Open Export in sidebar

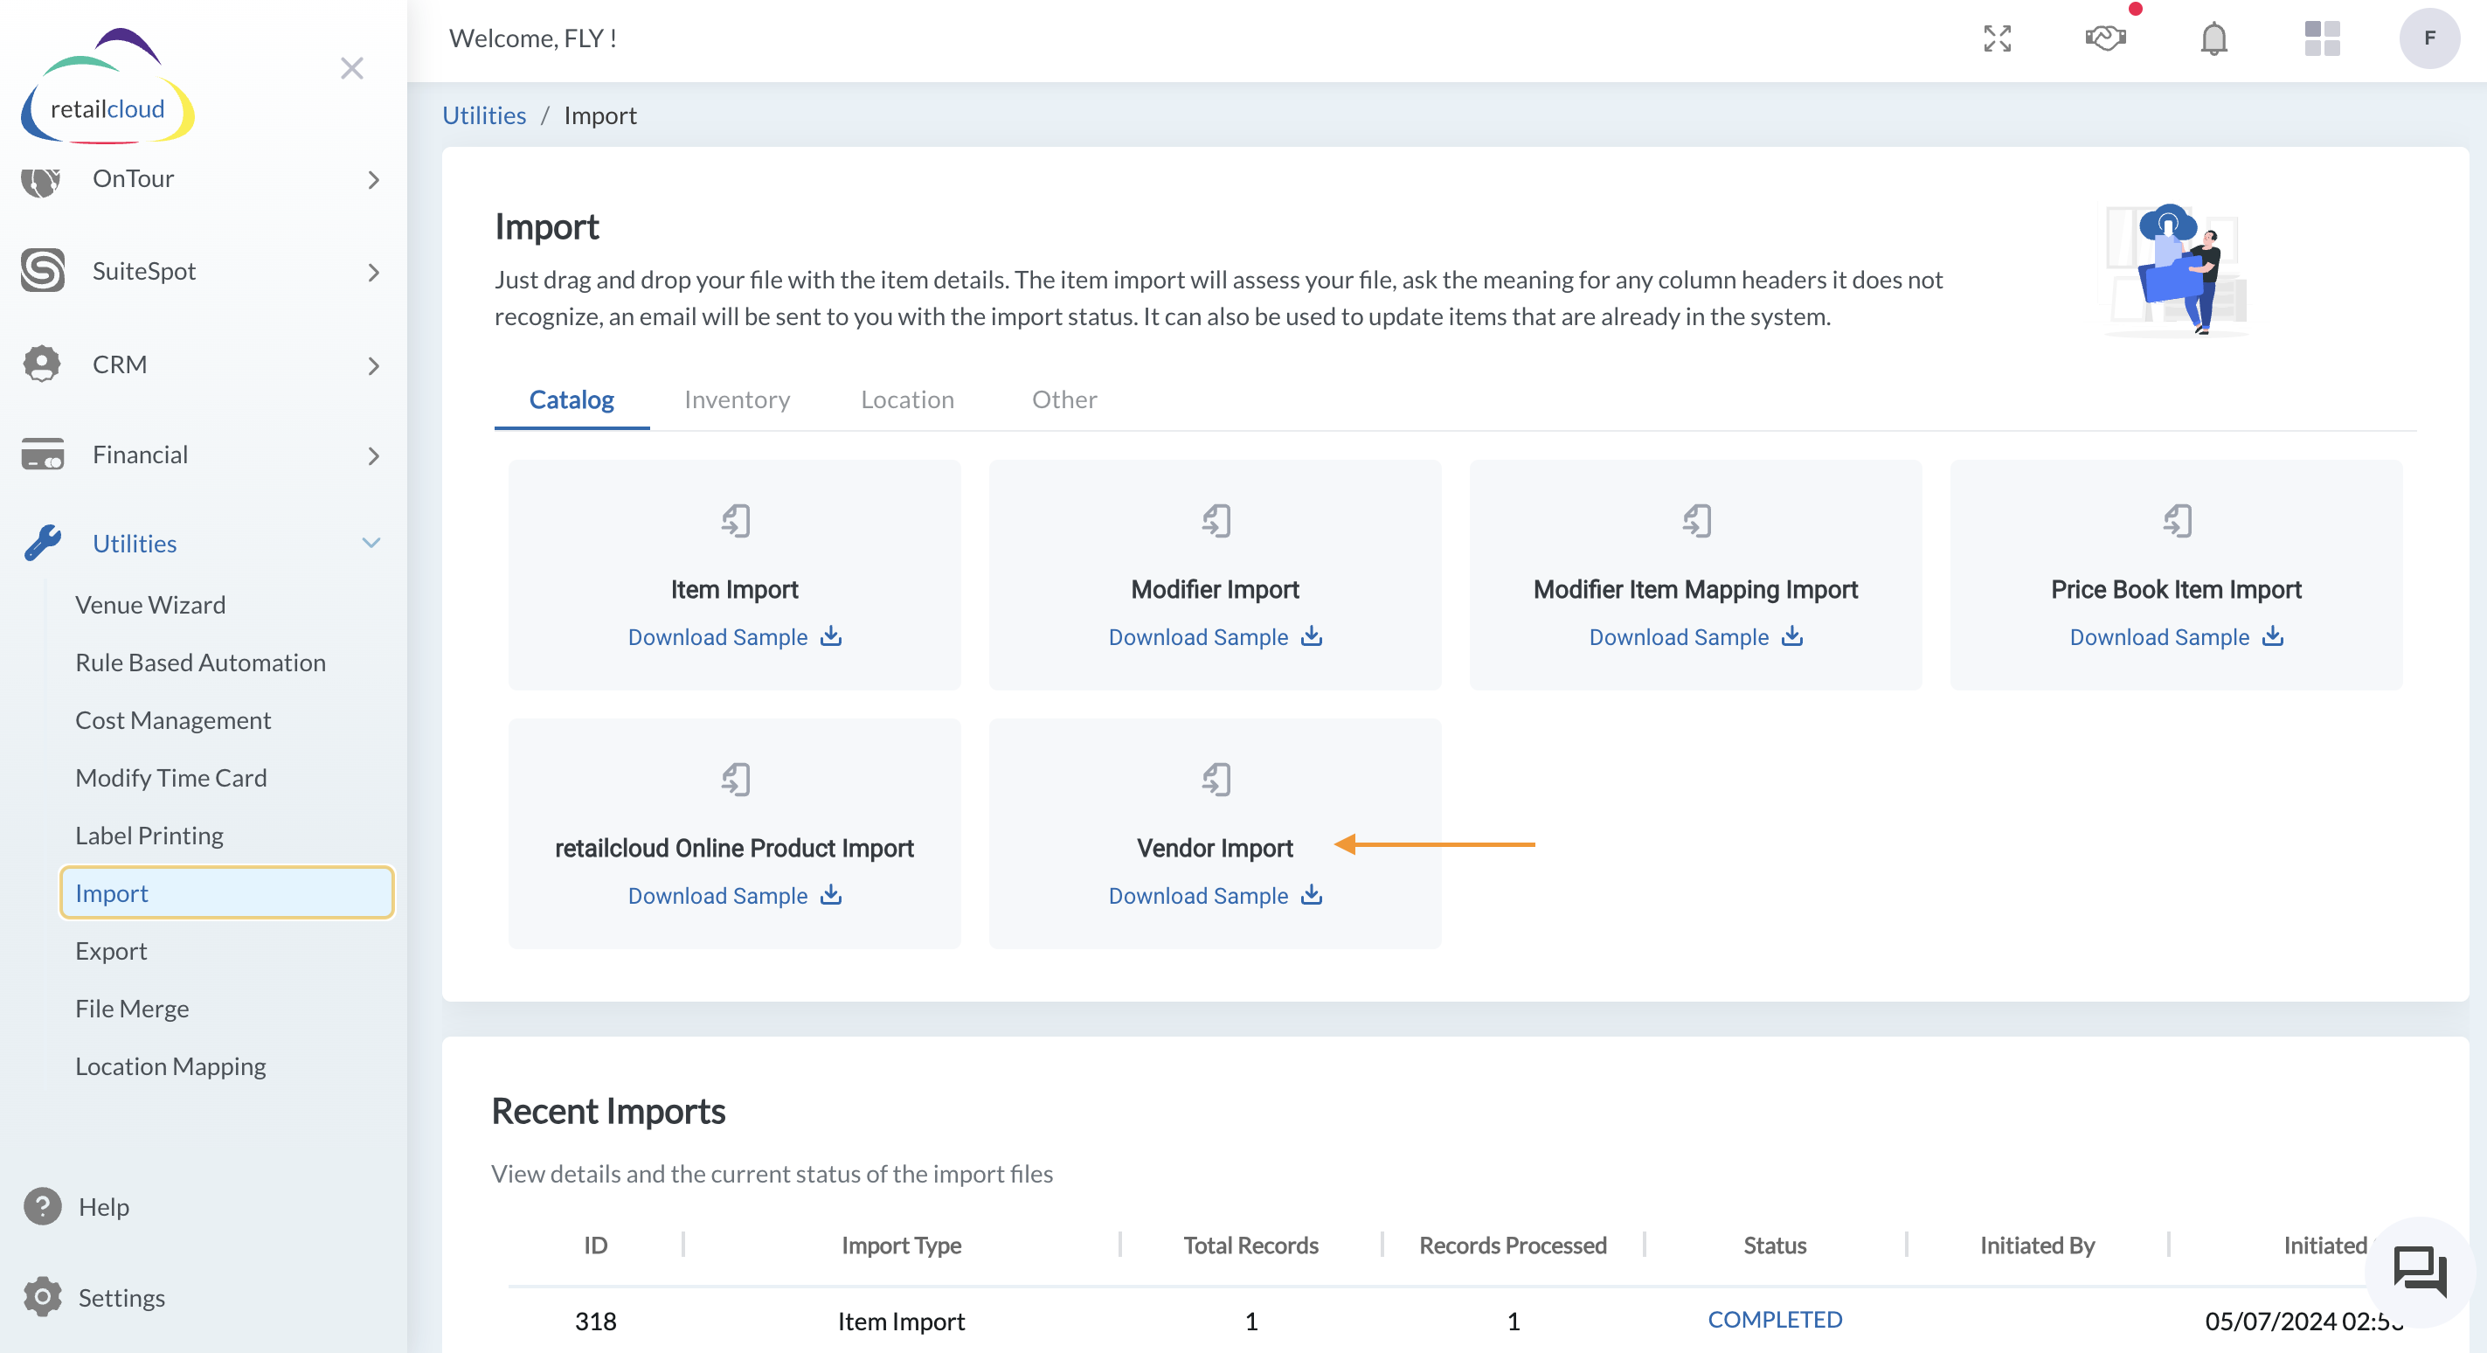[x=111, y=950]
